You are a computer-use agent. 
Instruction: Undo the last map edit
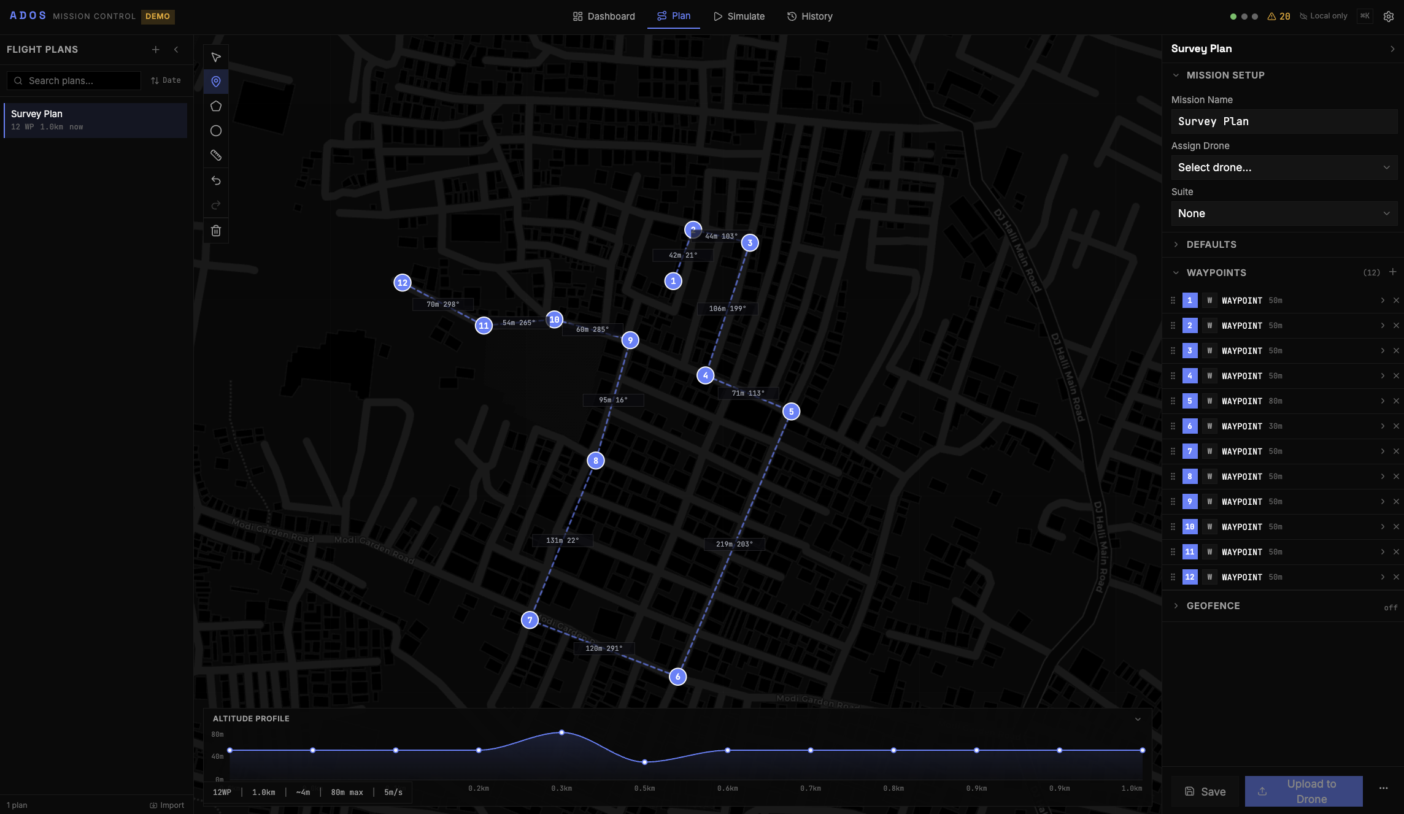[x=215, y=180]
